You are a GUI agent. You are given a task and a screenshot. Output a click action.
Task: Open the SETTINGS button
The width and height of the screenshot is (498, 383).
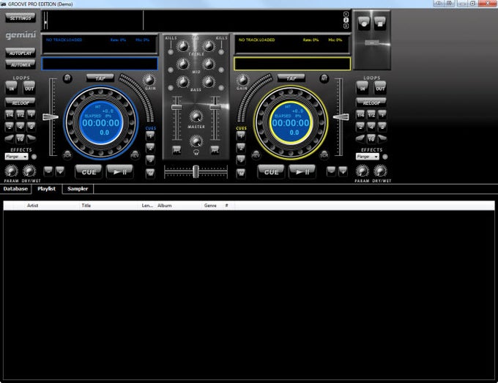pos(21,18)
